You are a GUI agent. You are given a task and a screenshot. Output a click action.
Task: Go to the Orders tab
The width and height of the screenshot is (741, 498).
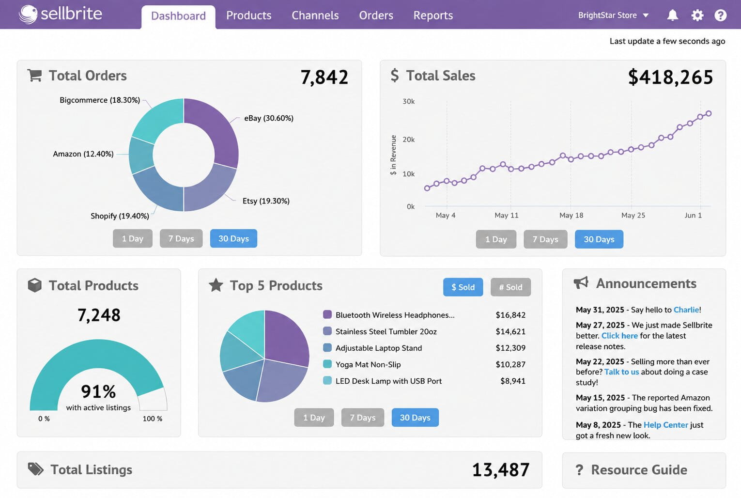pos(376,16)
